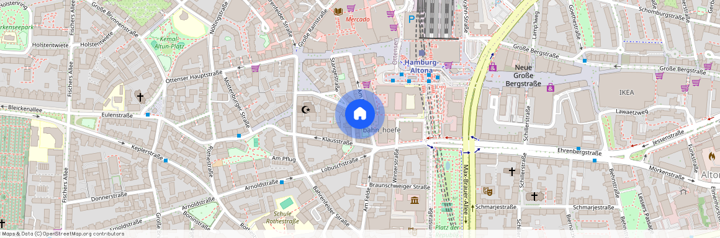Click the train station square above Hamburg-Altona
Screen dimensions: 720x238
[x=421, y=53]
